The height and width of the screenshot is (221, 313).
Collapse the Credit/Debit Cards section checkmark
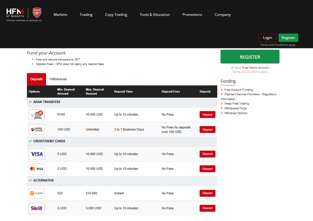point(30,141)
